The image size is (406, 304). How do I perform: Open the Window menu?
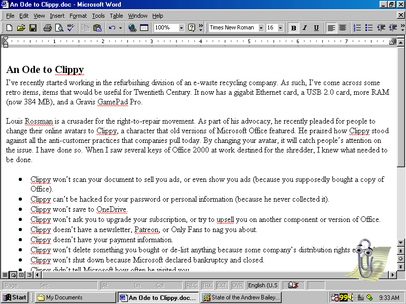[x=138, y=16]
